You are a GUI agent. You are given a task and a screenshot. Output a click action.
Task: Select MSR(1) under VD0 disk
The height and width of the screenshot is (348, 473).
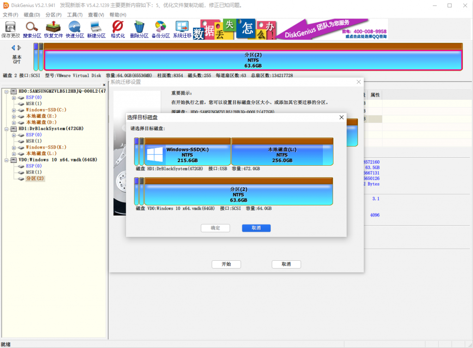[34, 172]
